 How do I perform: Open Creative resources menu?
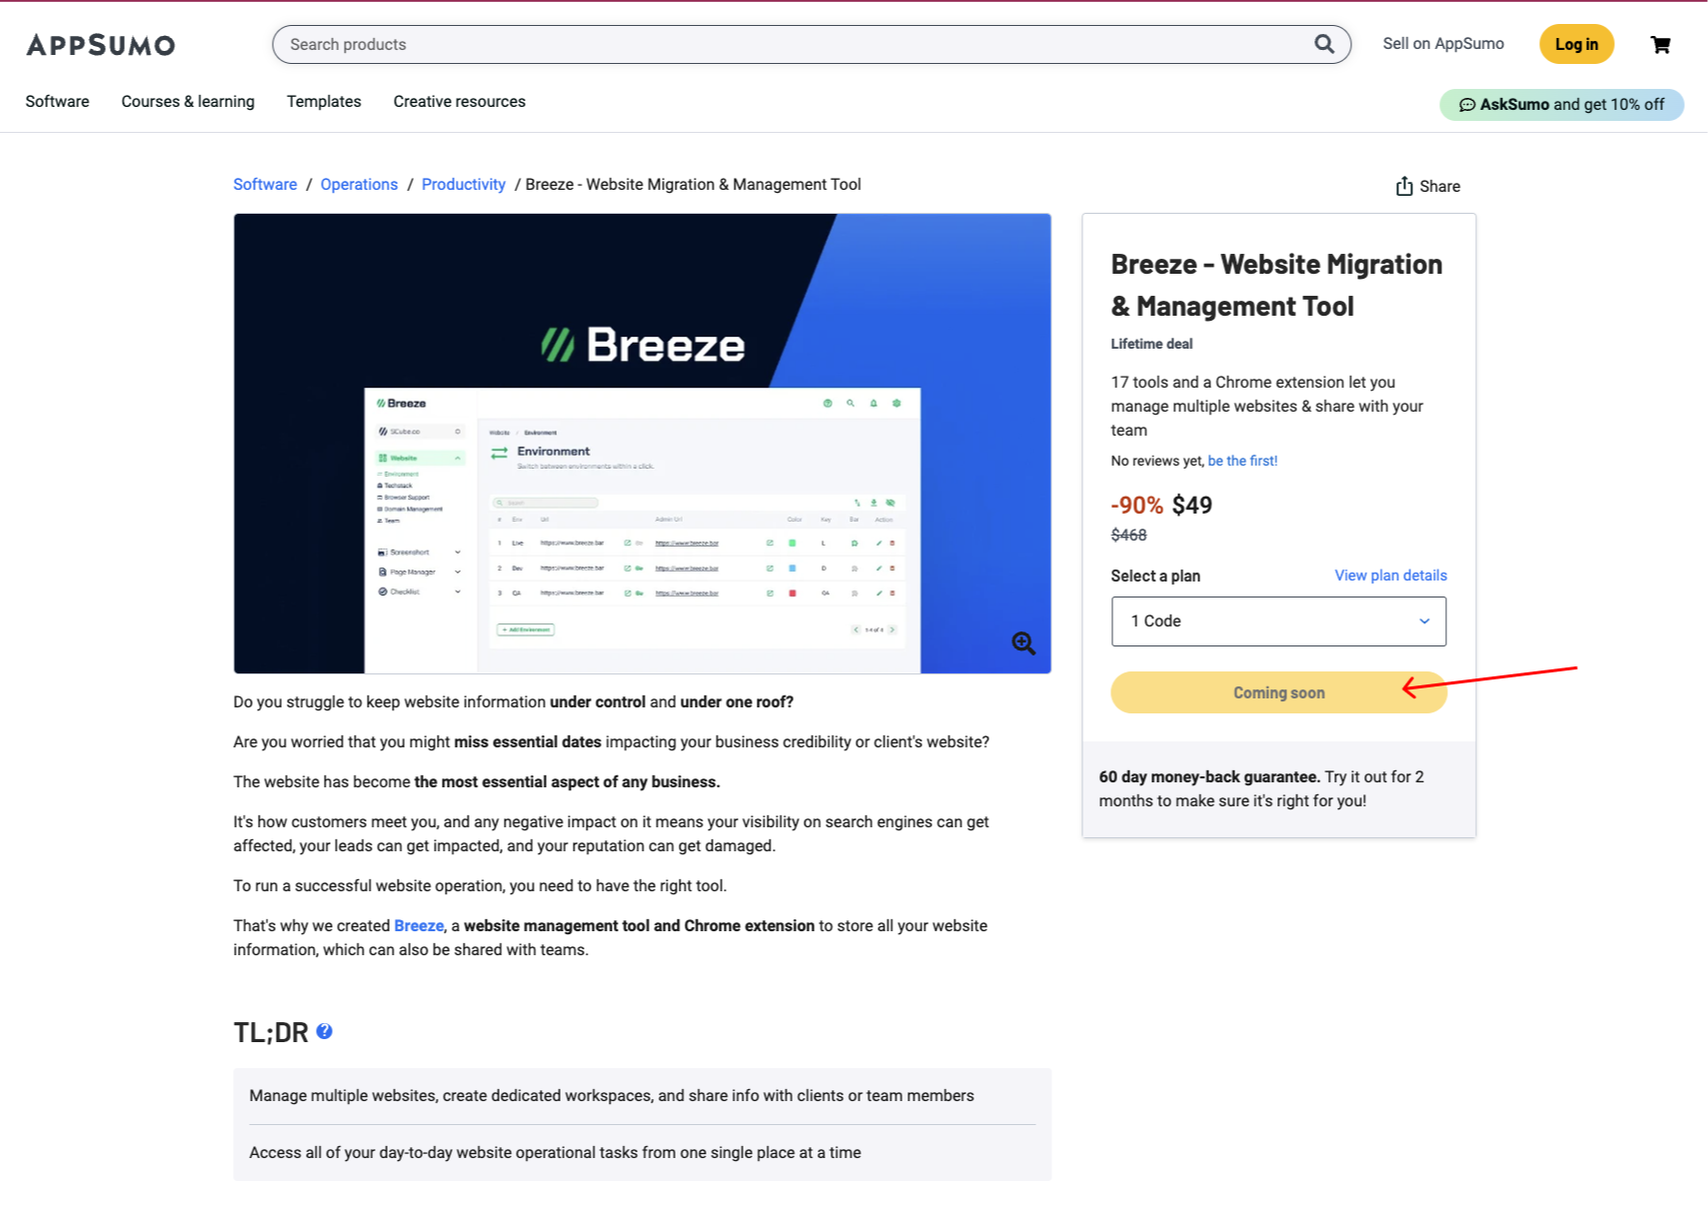(x=459, y=101)
